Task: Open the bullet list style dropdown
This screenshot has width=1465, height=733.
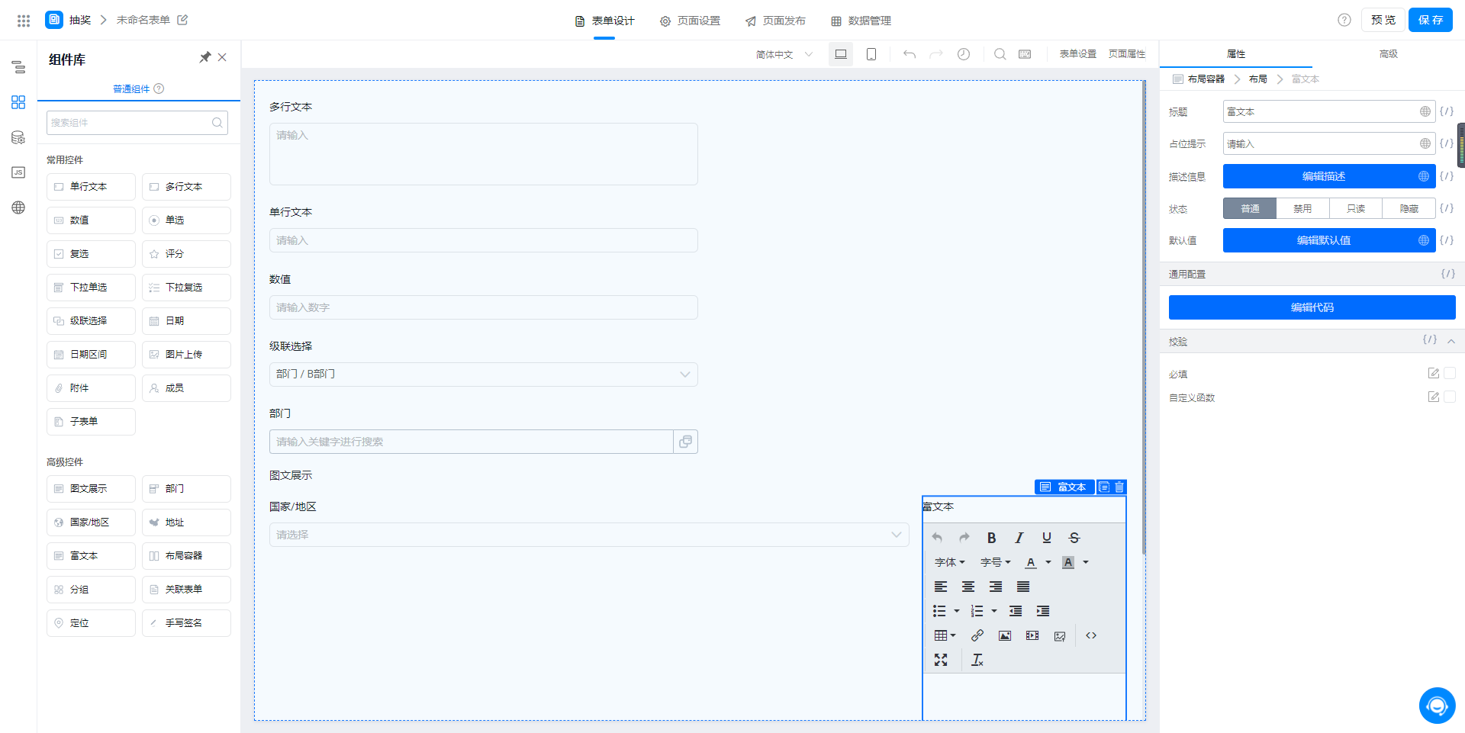Action: click(x=956, y=611)
